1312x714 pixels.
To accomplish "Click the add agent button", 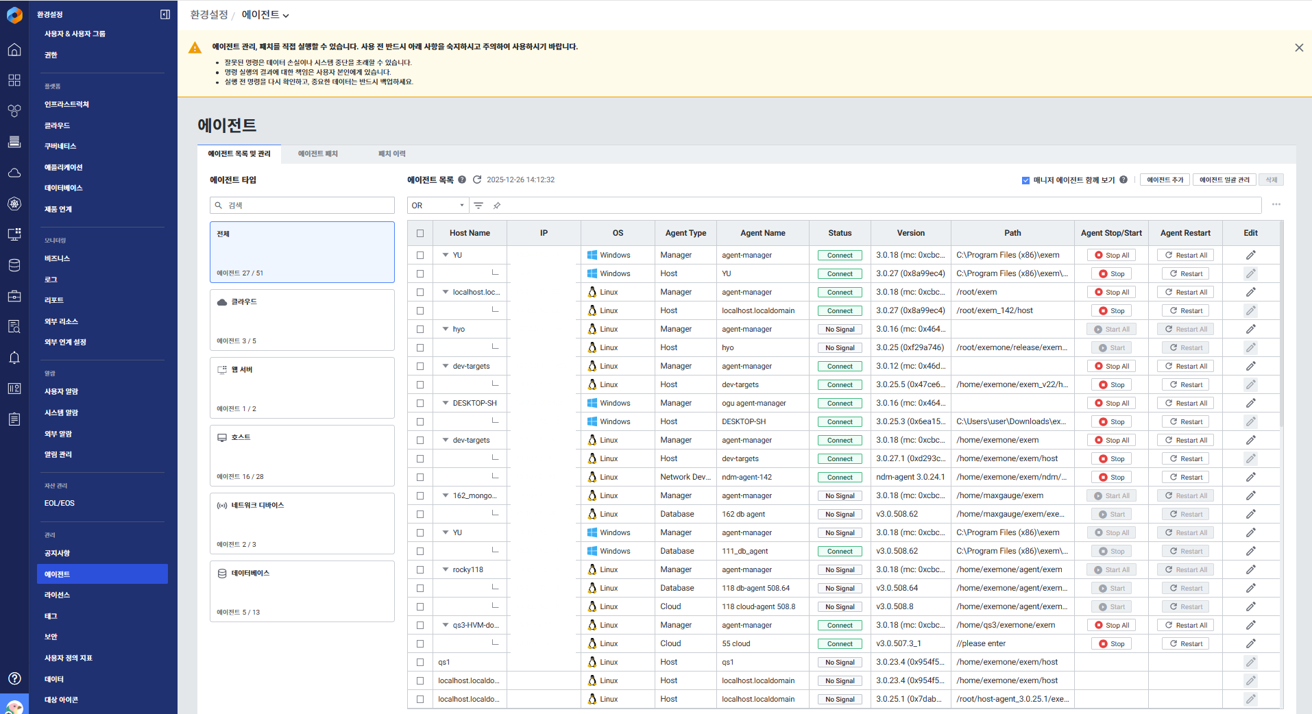I will coord(1165,180).
